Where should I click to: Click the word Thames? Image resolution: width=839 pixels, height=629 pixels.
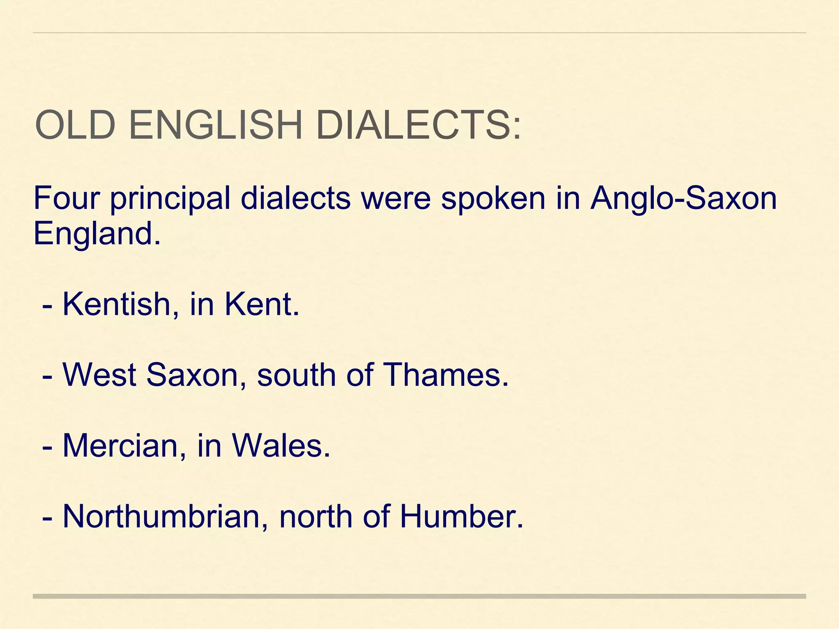pyautogui.click(x=446, y=375)
